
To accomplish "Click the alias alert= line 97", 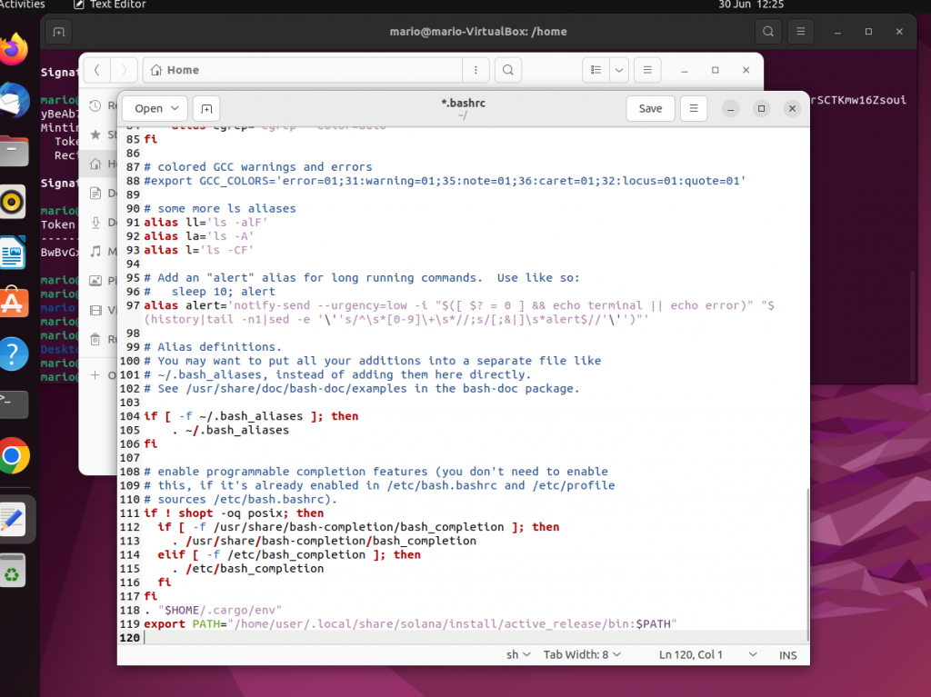I will coord(458,313).
